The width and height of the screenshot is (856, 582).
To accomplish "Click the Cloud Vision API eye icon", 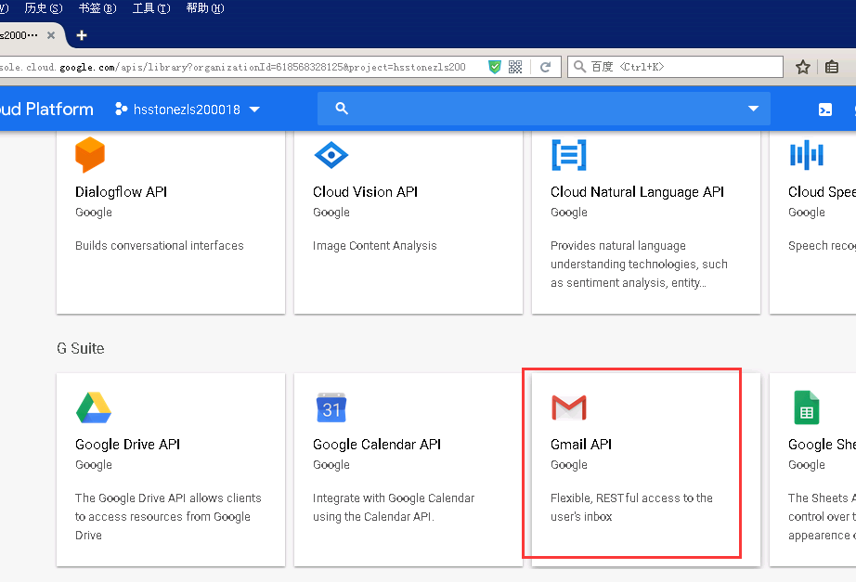I will [331, 155].
